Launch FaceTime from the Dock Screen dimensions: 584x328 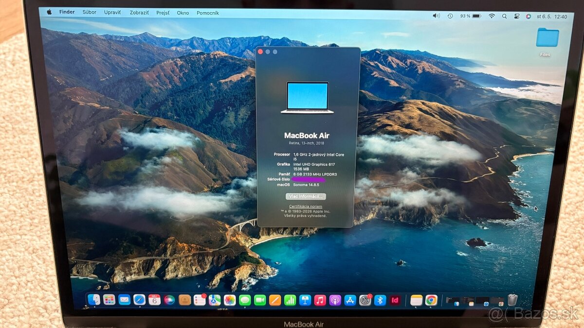point(260,300)
